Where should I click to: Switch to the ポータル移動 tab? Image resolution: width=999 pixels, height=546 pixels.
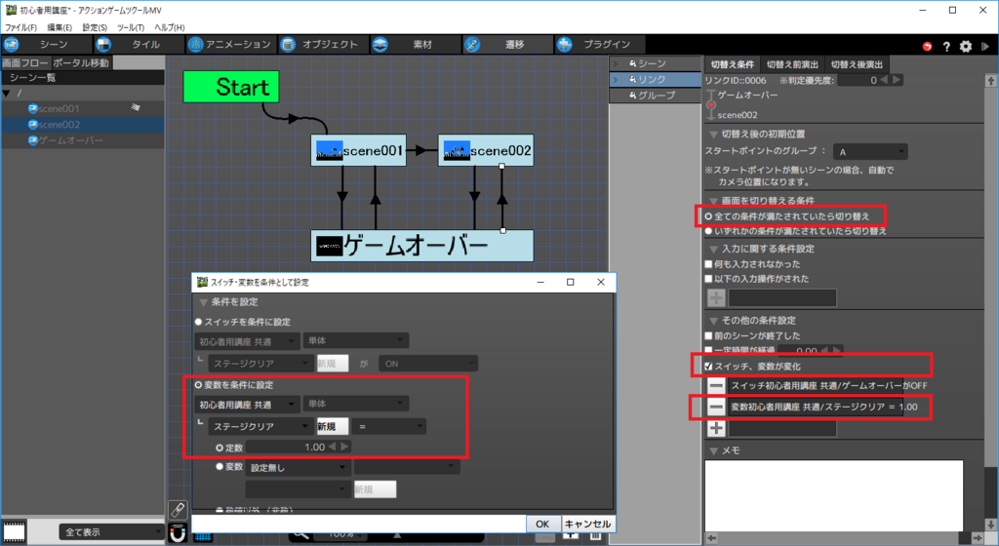pyautogui.click(x=81, y=62)
